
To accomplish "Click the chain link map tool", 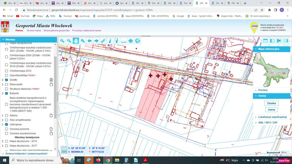I will [103, 41].
